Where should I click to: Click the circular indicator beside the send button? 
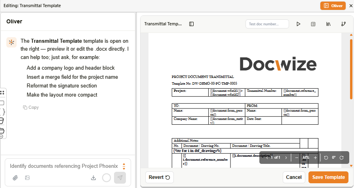click(x=107, y=178)
